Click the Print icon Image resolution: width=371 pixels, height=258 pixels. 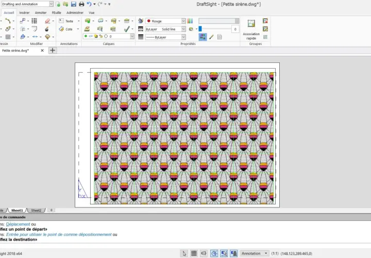coord(81,4)
